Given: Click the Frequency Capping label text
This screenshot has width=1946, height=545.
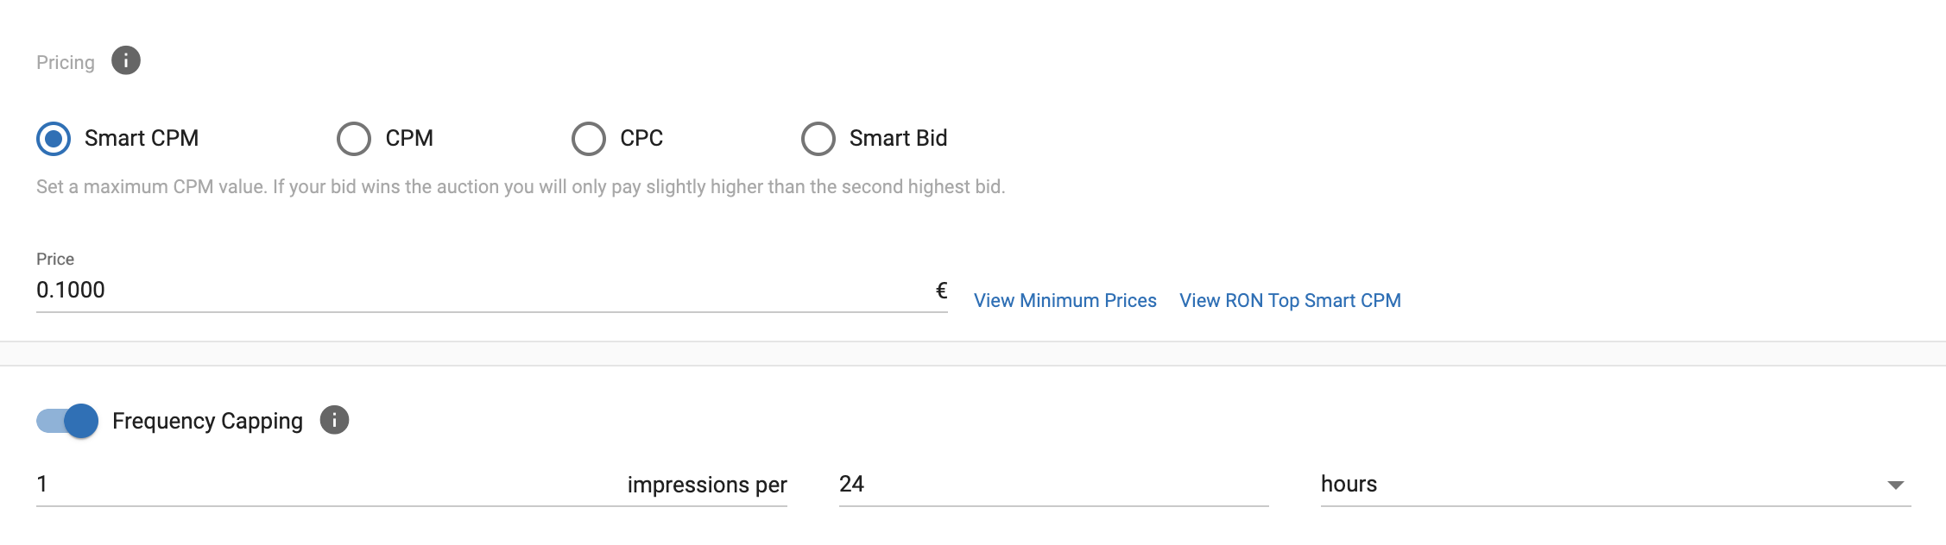Looking at the screenshot, I should coord(207,421).
